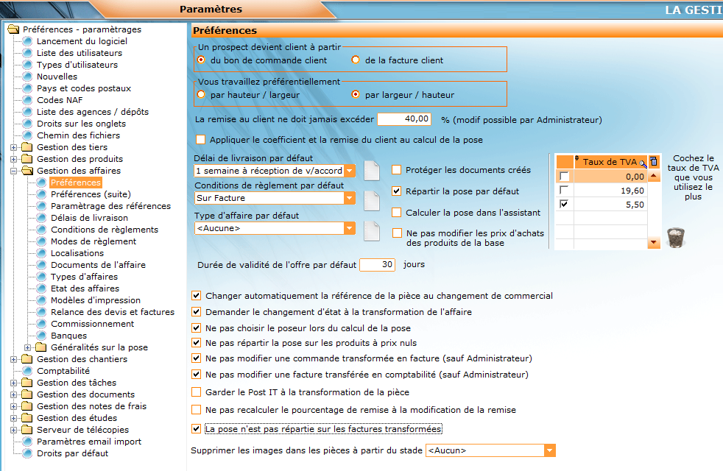The image size is (723, 471).
Task: Click the globe icon beside Etat des affaires
Action: (x=41, y=288)
